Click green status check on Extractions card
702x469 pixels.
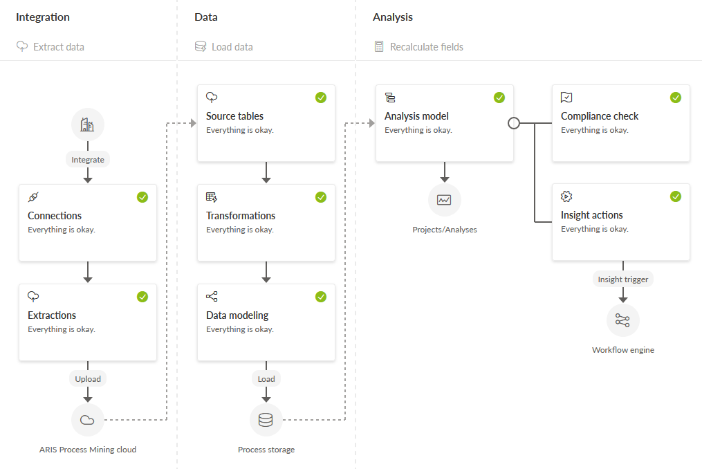tap(142, 297)
